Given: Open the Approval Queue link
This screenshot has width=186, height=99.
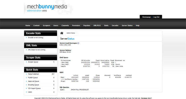Looking at the screenshot, I should [x=33, y=81].
